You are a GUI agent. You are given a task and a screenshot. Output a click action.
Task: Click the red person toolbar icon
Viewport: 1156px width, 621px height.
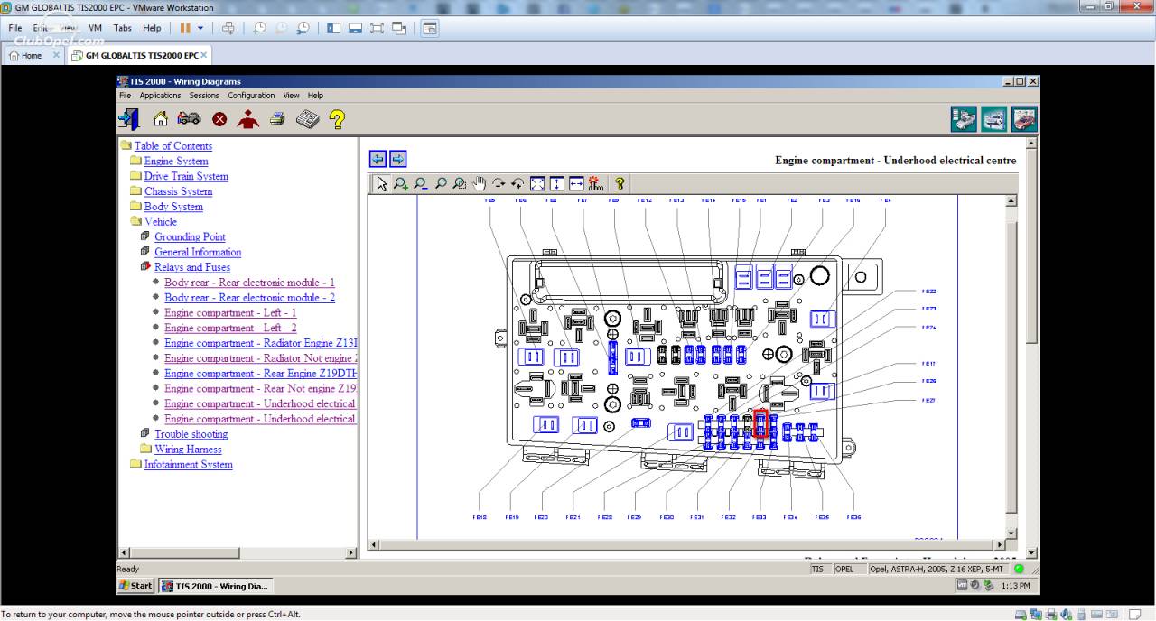point(248,119)
